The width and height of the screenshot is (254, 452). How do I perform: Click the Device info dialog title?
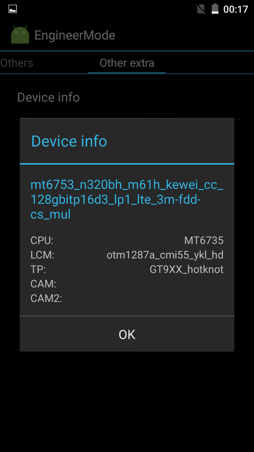pyautogui.click(x=69, y=141)
